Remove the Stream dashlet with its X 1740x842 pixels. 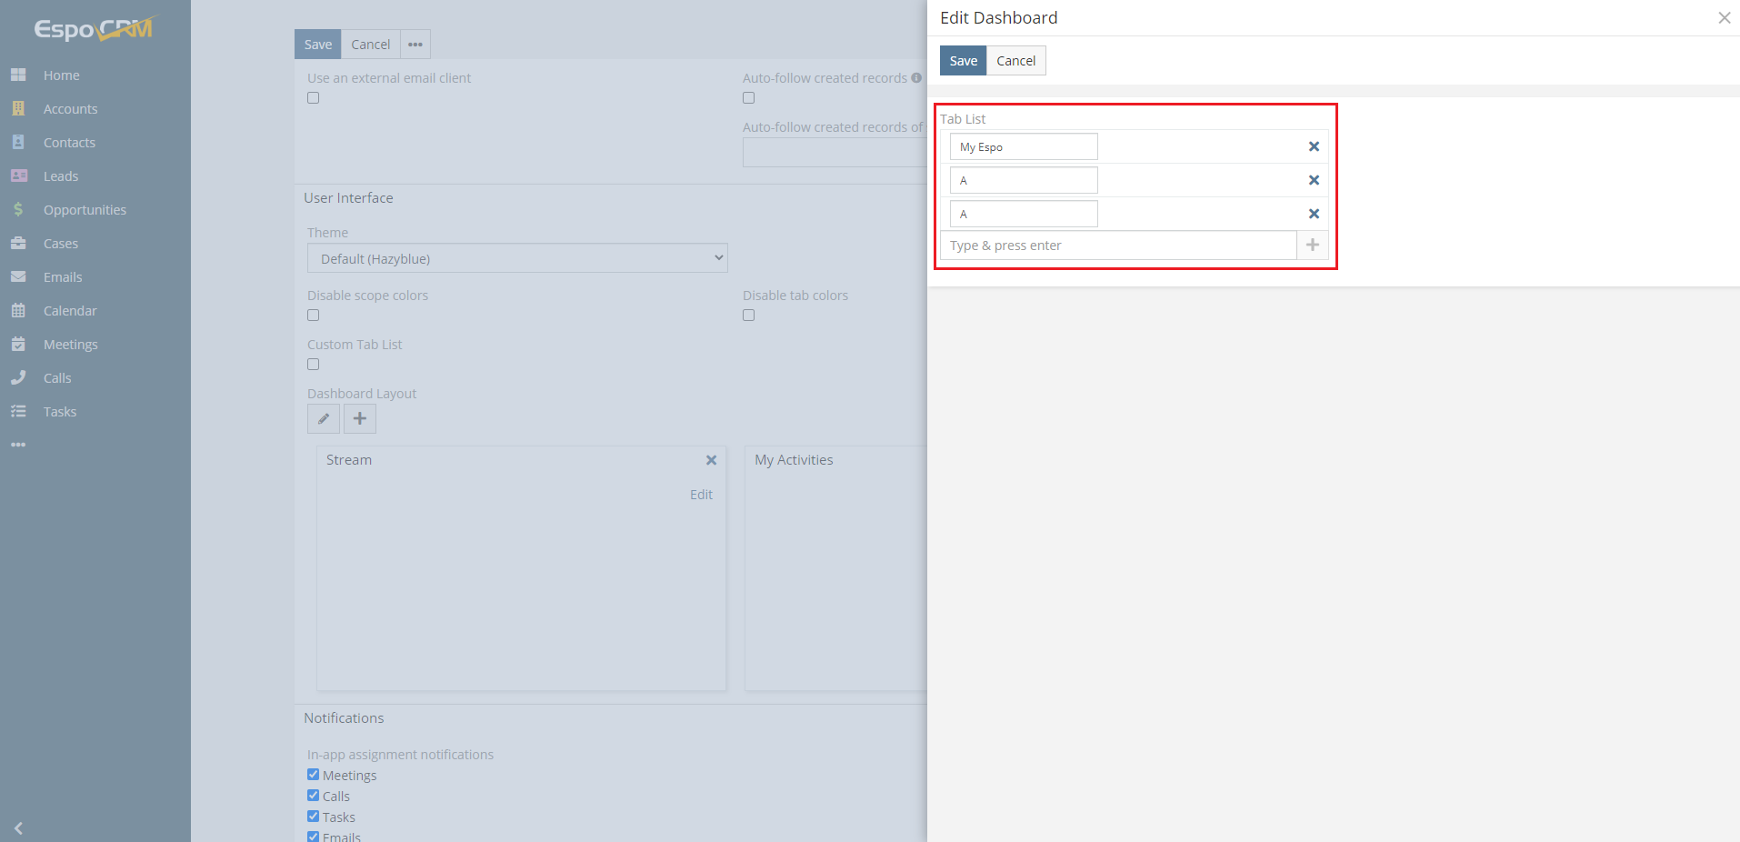tap(711, 460)
